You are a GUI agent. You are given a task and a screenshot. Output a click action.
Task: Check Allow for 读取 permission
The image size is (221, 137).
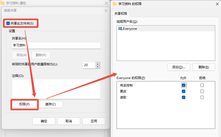click(x=183, y=97)
